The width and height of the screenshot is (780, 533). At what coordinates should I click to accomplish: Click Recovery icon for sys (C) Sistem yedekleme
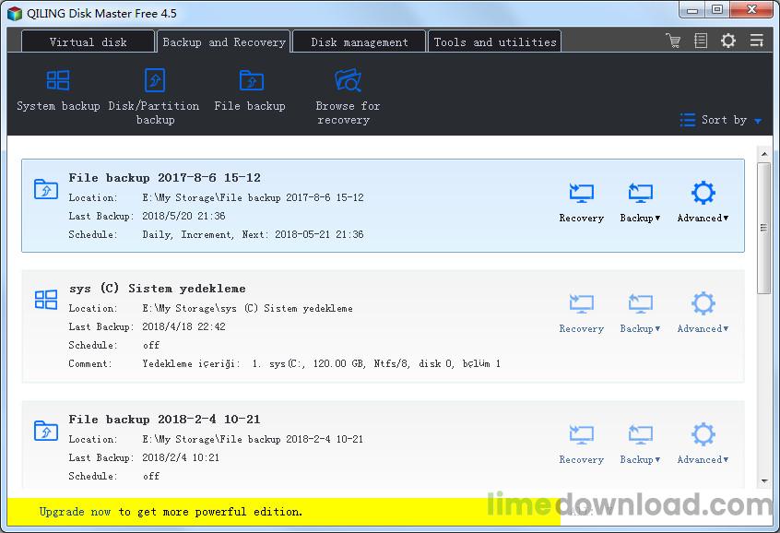582,303
